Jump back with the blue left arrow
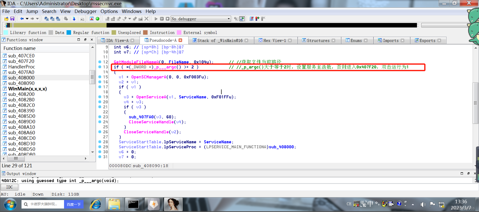Image resolution: width=479 pixels, height=212 pixels. [22, 19]
